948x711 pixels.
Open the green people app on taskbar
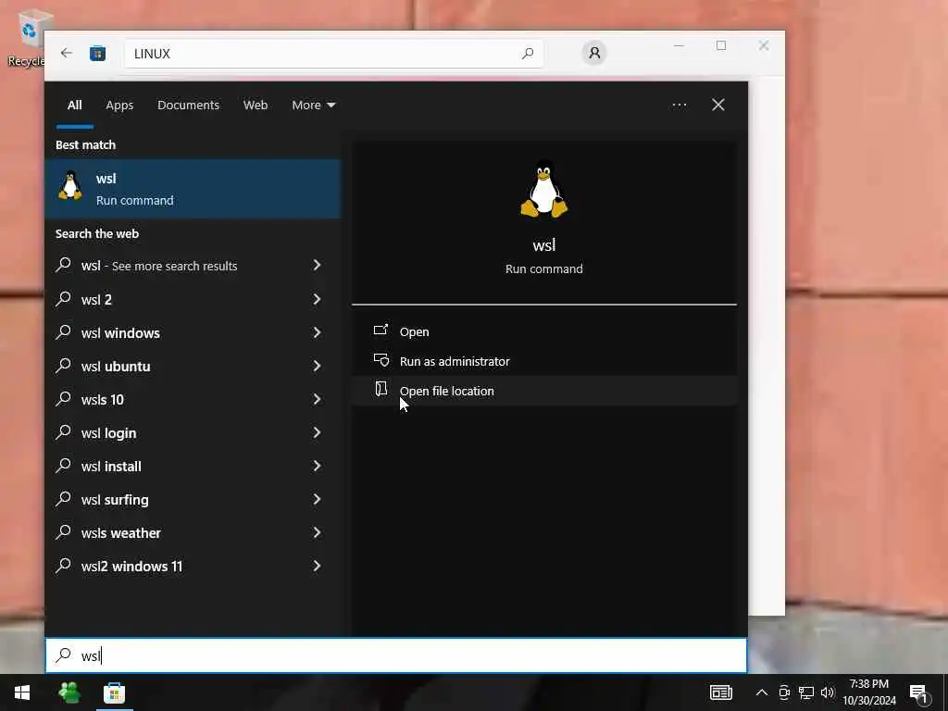69,692
